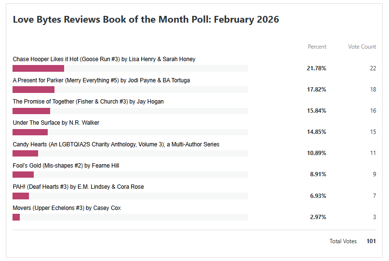The width and height of the screenshot is (389, 261).
Task: Click the vote count of 22
Action: (x=373, y=68)
